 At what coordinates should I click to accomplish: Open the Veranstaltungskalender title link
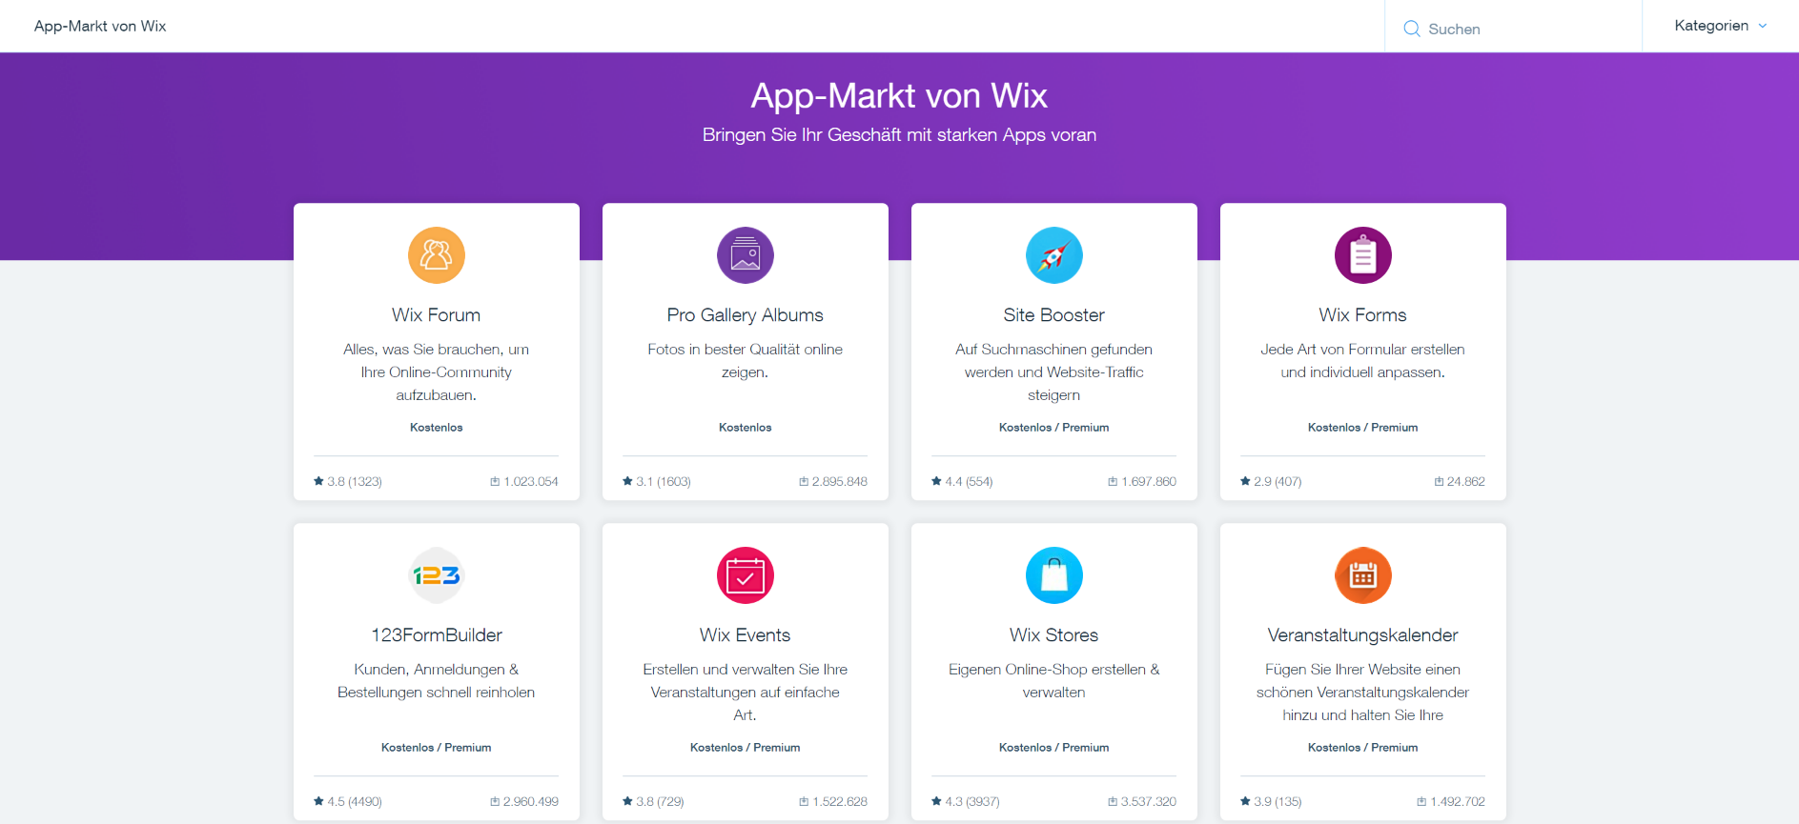[1363, 635]
